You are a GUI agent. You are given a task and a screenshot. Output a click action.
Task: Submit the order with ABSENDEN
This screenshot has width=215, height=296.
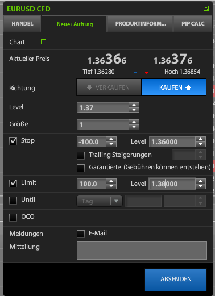tap(176, 280)
